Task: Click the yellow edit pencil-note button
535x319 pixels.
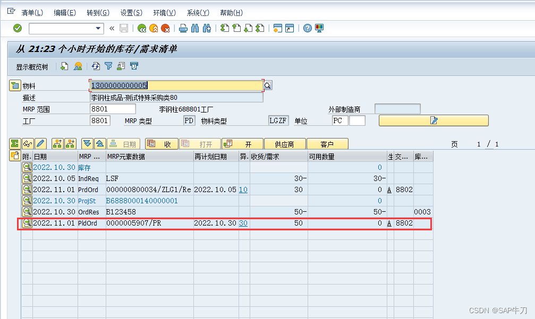Action: click(434, 120)
